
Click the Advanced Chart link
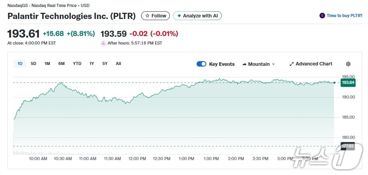click(314, 64)
